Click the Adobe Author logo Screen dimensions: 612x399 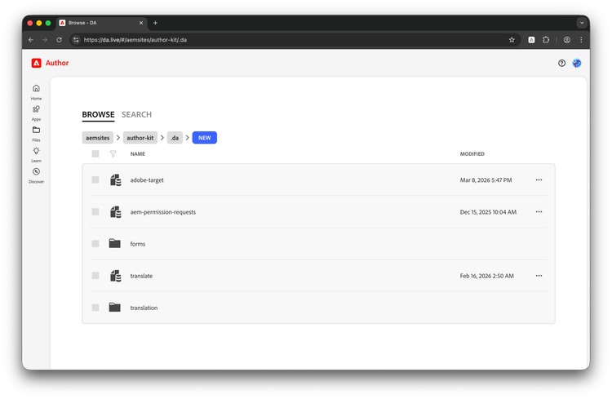click(50, 63)
